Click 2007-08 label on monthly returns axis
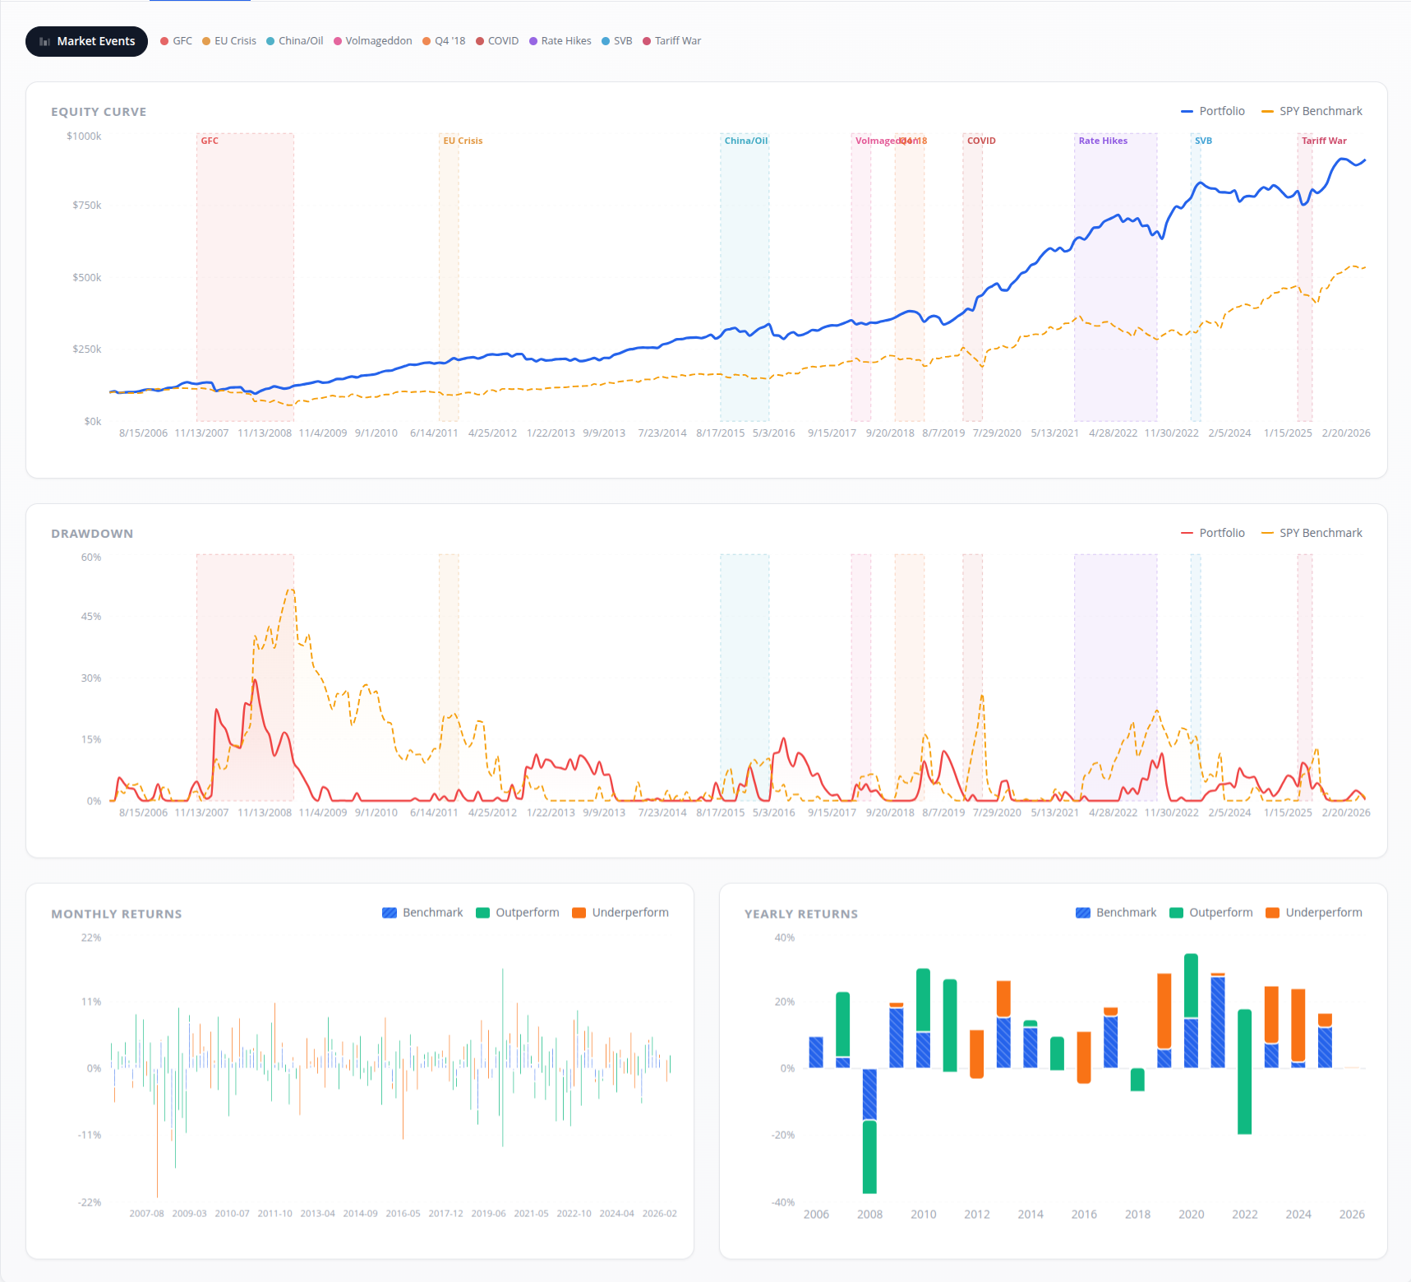This screenshot has height=1282, width=1411. tap(146, 1214)
